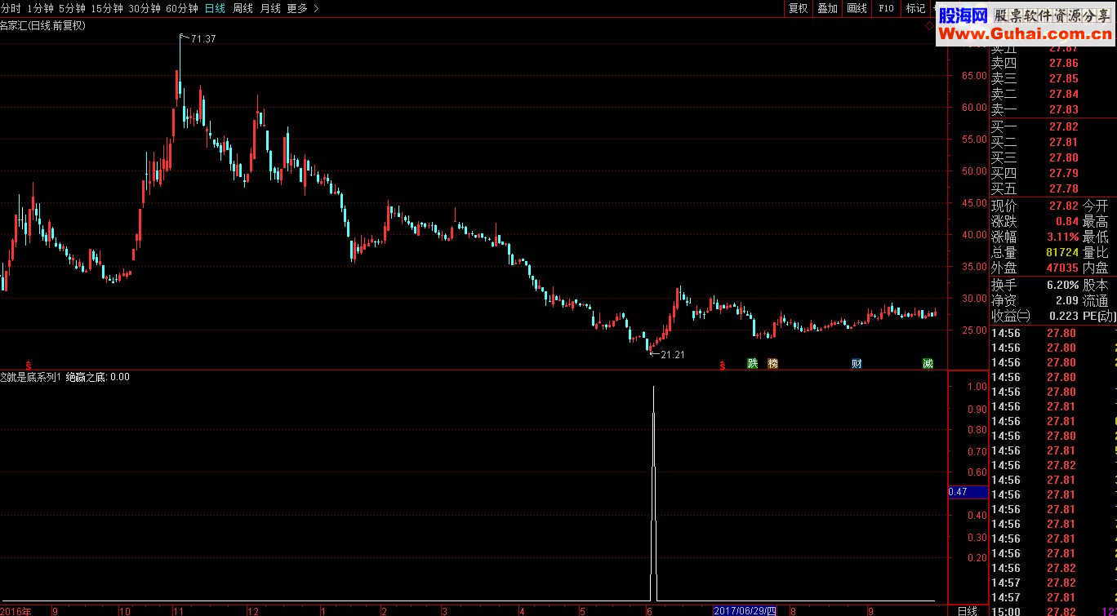This screenshot has width=1117, height=616.
Task: Click the orange 榜 event marker
Action: (x=772, y=363)
